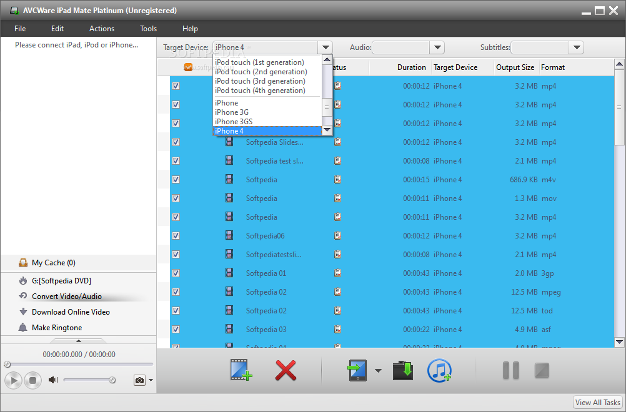Uncheck the Softpediatestsli... row checkbox
The image size is (626, 412).
pos(176,255)
